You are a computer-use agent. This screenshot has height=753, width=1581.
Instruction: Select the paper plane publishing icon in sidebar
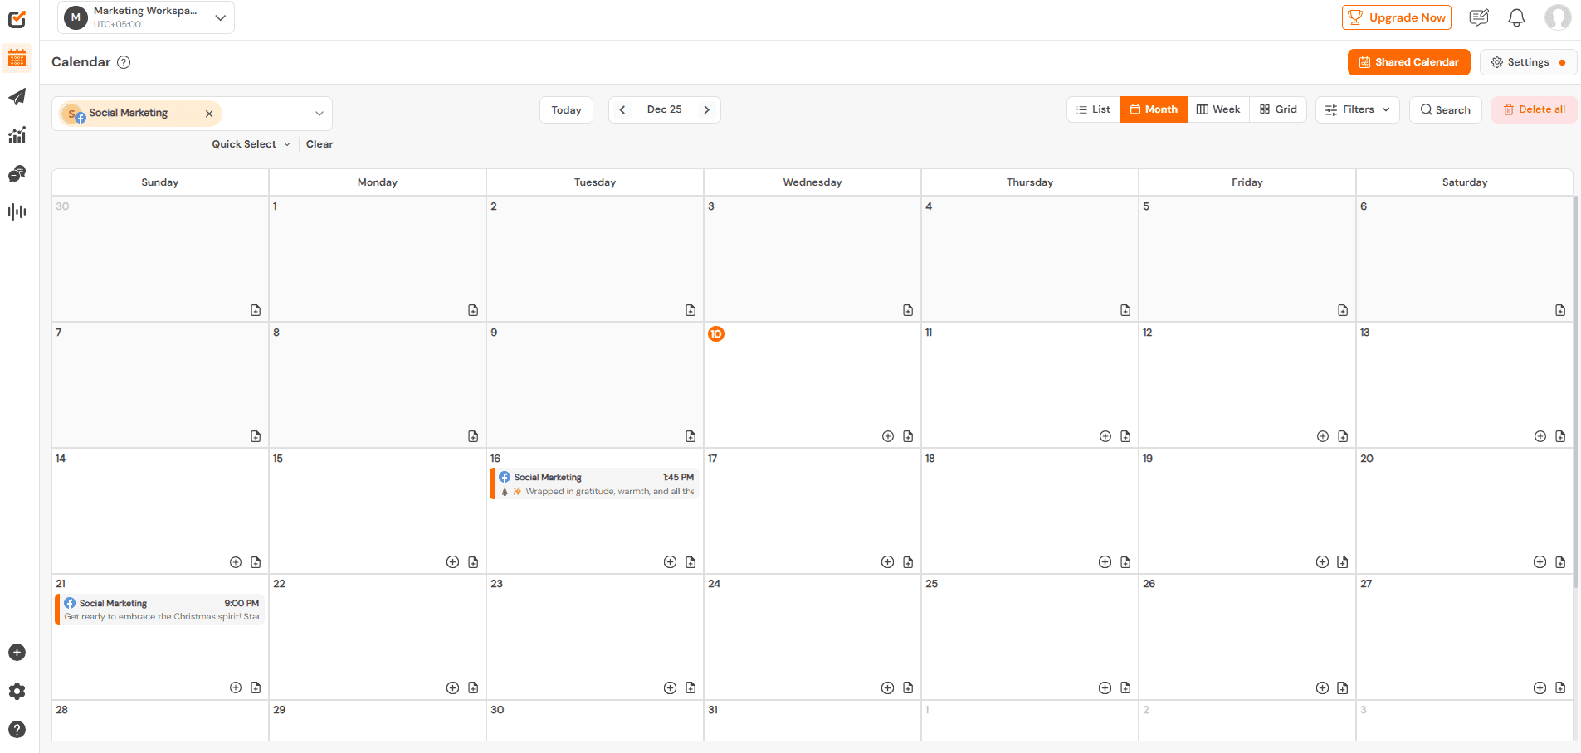pyautogui.click(x=17, y=97)
